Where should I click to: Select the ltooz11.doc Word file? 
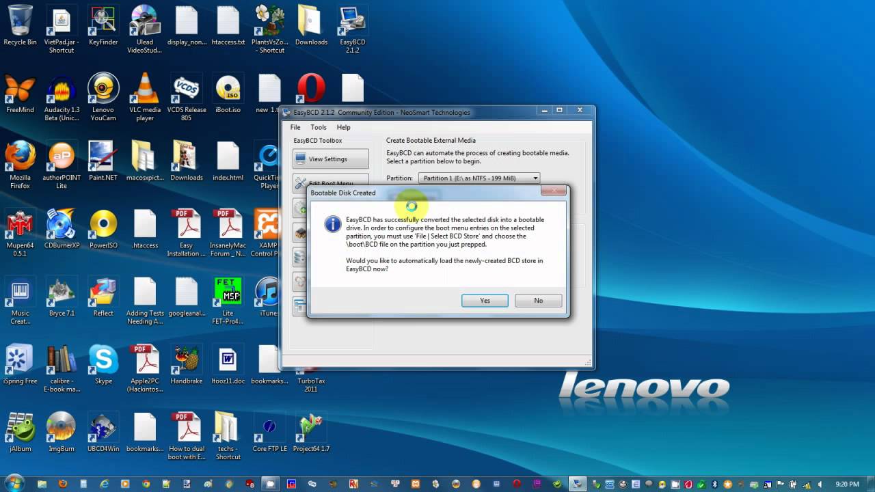228,364
